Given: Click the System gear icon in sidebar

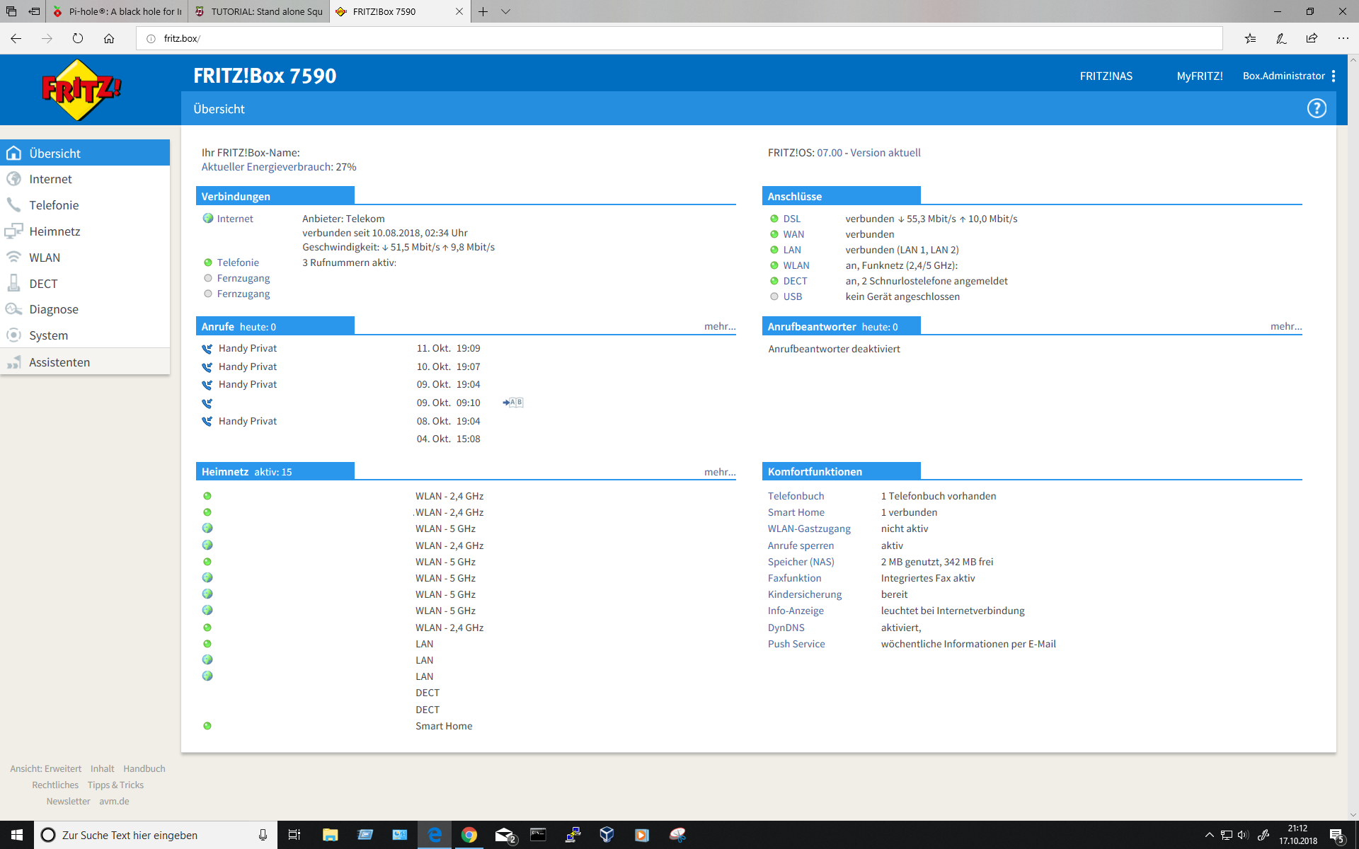Looking at the screenshot, I should tap(13, 335).
